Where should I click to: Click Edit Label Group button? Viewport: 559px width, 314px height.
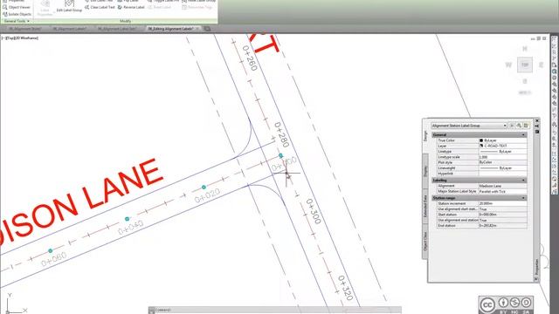coord(69,6)
